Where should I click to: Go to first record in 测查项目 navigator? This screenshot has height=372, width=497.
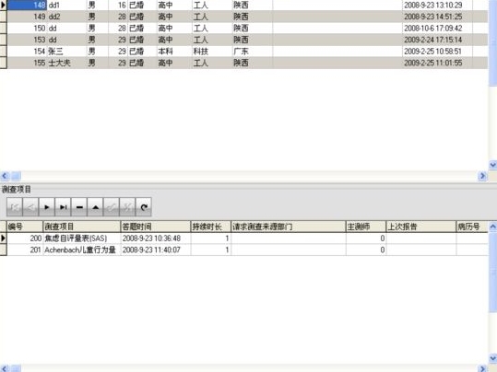click(x=15, y=207)
